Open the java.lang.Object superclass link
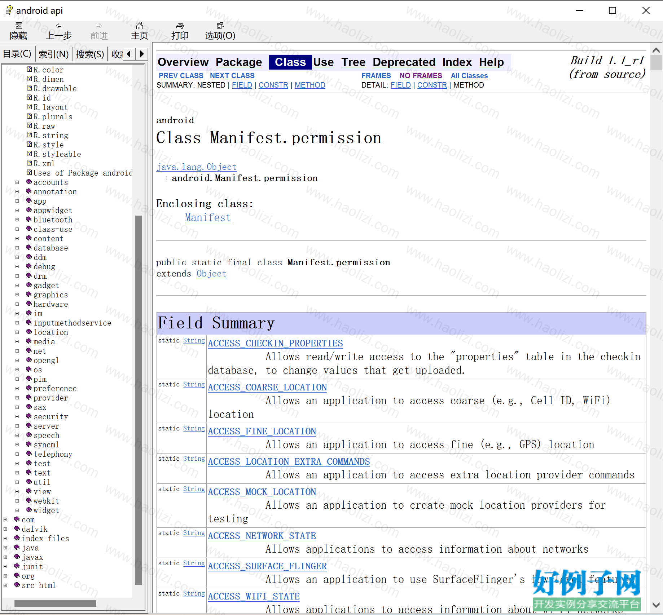The image size is (663, 615). (x=197, y=167)
